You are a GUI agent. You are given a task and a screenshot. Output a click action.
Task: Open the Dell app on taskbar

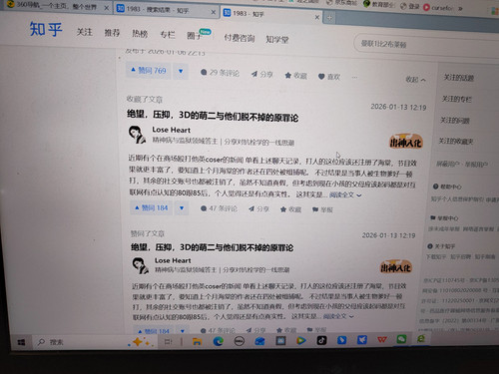click(x=240, y=341)
